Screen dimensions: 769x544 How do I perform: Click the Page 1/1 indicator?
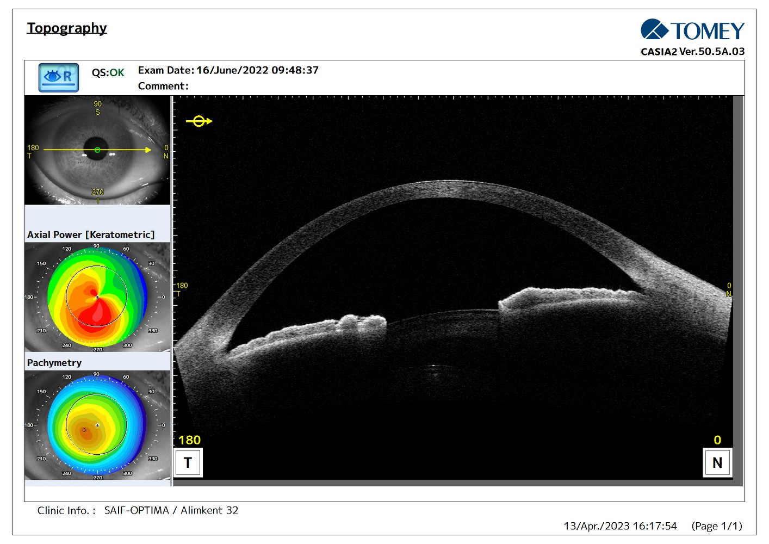[x=716, y=526]
